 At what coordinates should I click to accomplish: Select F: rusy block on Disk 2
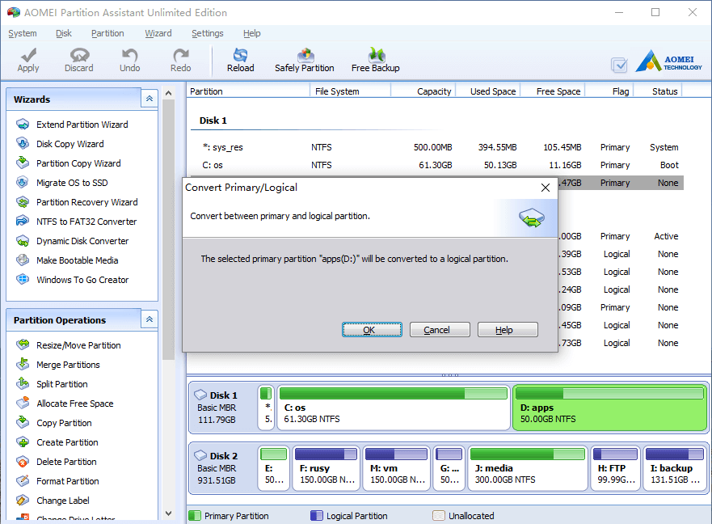point(327,468)
